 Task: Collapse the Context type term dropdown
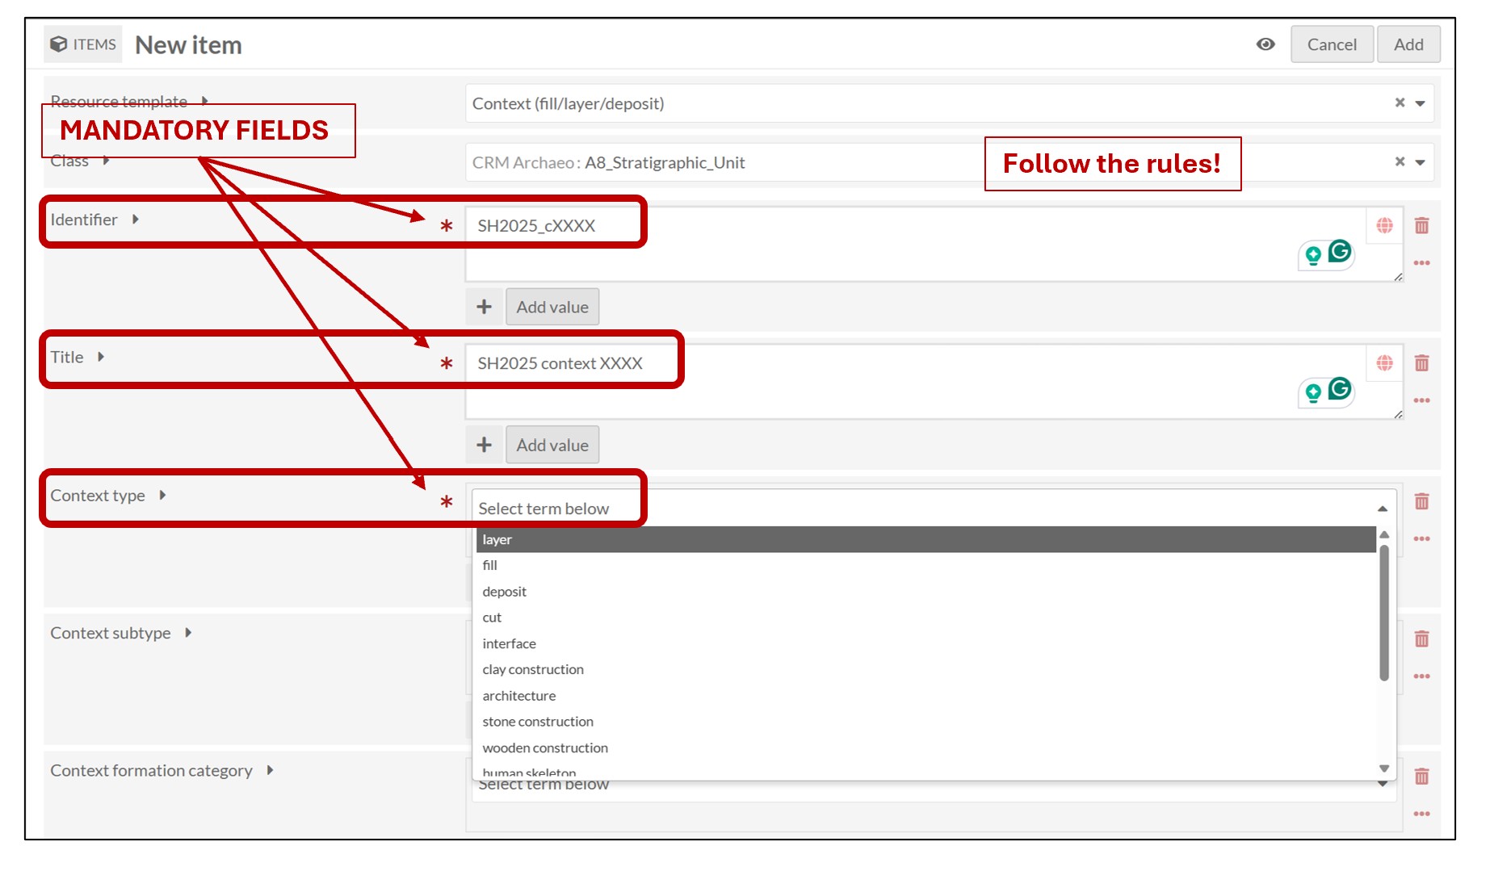click(1382, 509)
